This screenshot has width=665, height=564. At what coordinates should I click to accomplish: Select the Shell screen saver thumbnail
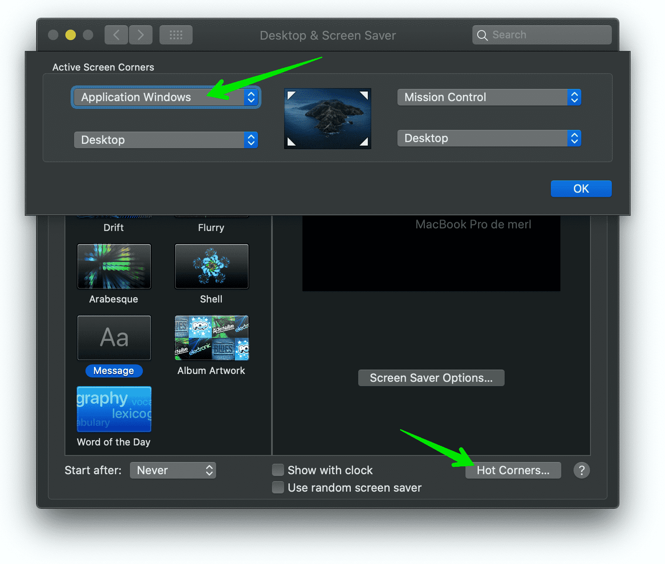tap(212, 266)
